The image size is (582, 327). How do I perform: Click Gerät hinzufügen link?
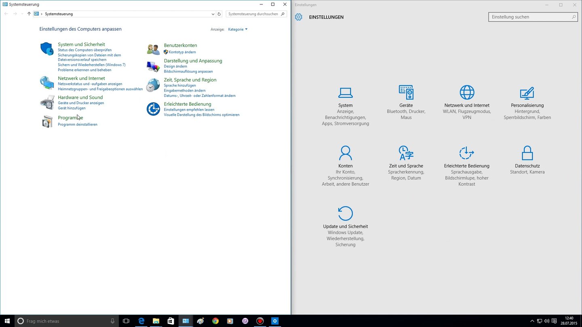[x=72, y=108]
